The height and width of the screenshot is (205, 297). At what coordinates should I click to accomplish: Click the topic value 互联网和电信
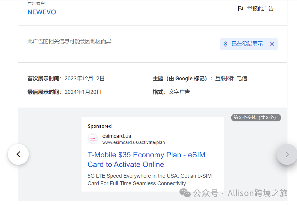231,79
